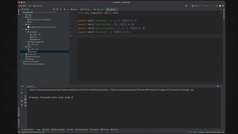Click the UTF-8 encoding status entry
The image size is (238, 134).
coord(195,133)
